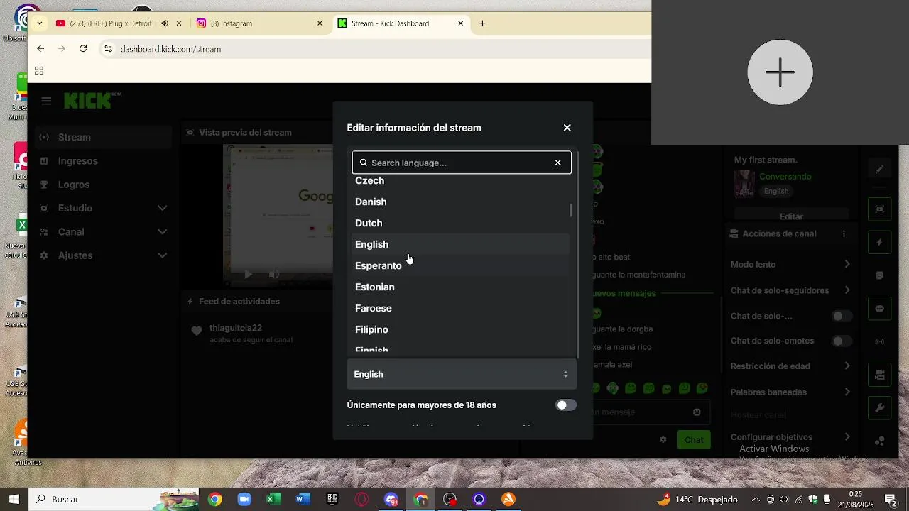This screenshot has height=511, width=909.
Task: Open Epic Games Launcher from taskbar
Action: pos(332,500)
